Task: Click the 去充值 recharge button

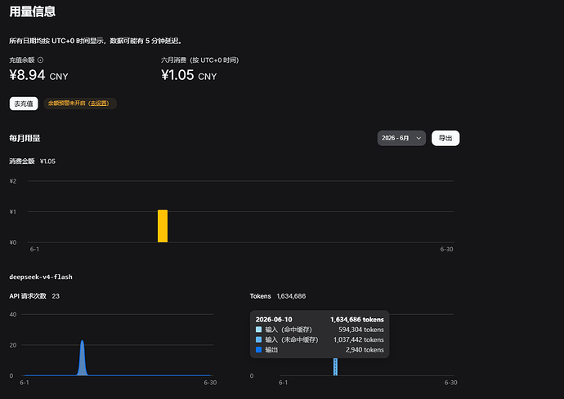Action: (24, 104)
